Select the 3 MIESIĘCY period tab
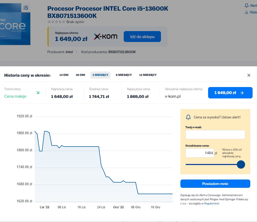The width and height of the screenshot is (257, 222). [x=100, y=75]
